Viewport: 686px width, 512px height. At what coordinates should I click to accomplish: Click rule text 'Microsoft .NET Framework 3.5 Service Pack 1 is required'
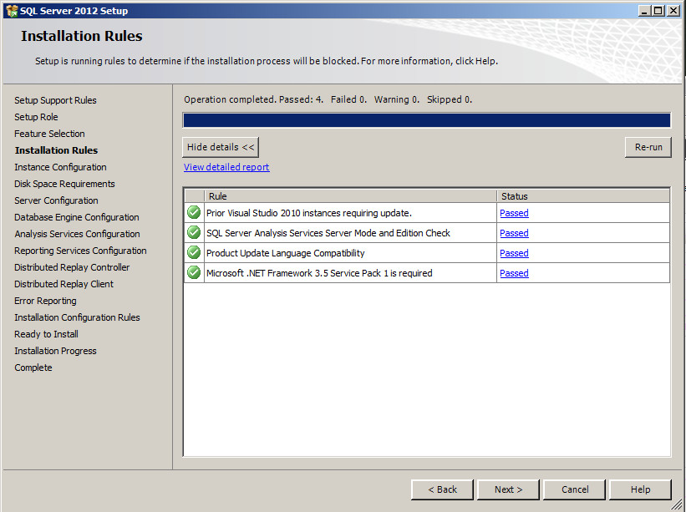coord(319,273)
